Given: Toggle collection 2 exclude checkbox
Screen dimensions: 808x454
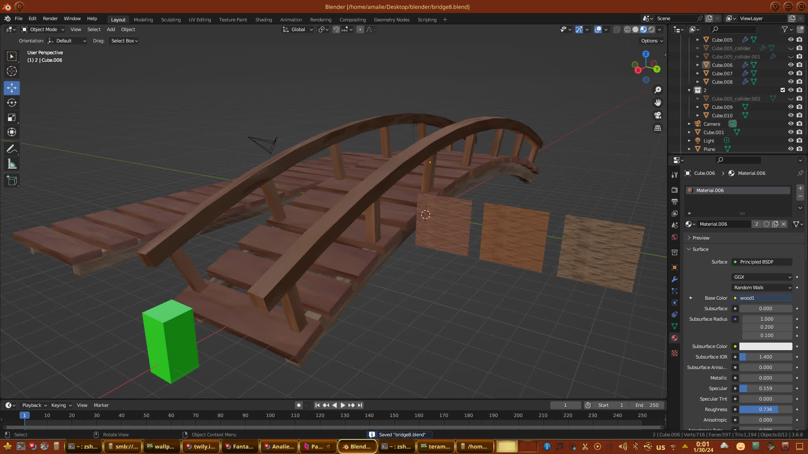Looking at the screenshot, I should pos(783,90).
